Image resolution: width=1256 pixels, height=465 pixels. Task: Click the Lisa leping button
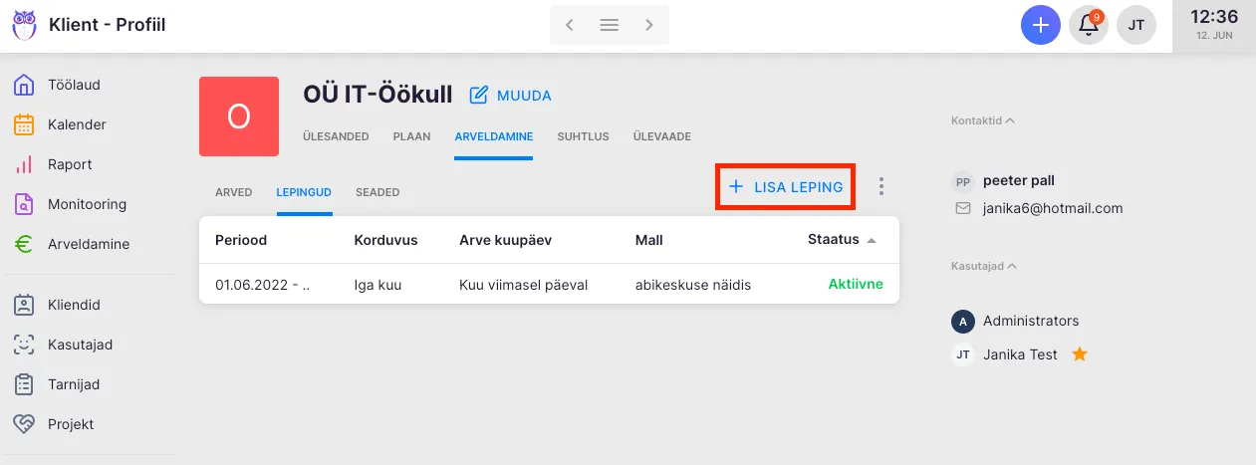786,187
